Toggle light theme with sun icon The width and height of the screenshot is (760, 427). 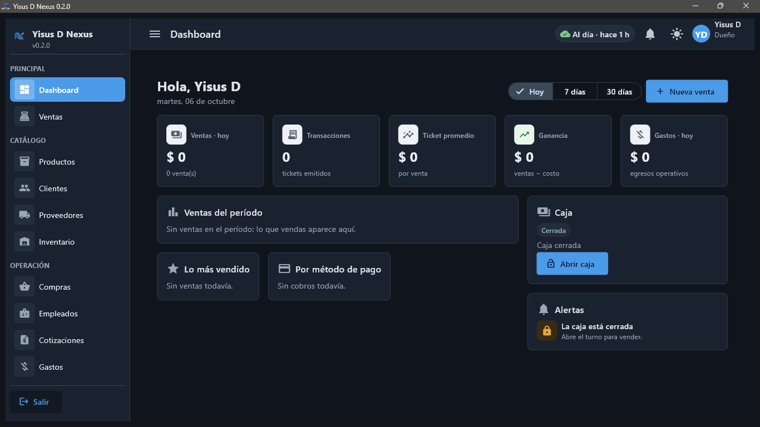(x=677, y=34)
